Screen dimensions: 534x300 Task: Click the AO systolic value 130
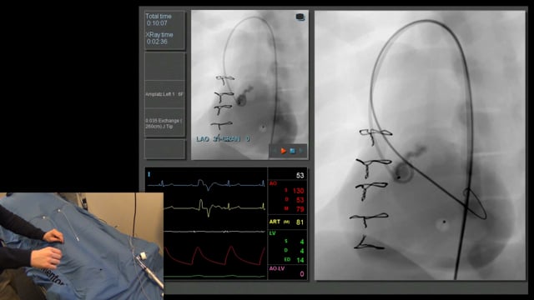(298, 191)
